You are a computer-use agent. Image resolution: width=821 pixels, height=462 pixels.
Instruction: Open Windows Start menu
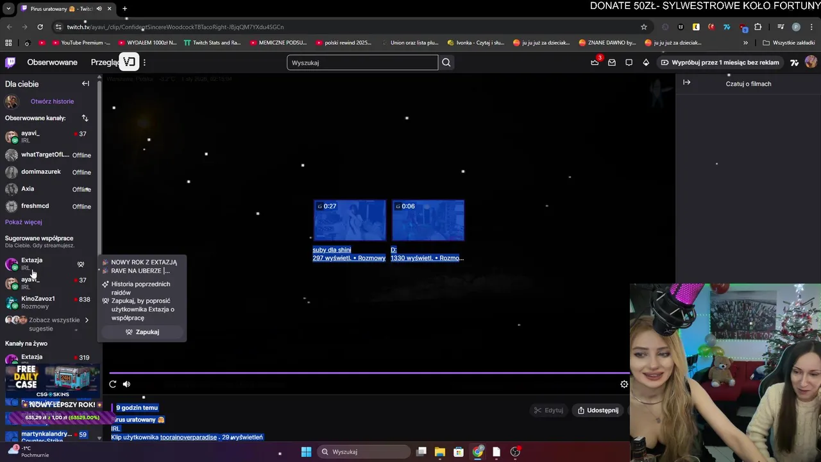tap(306, 452)
